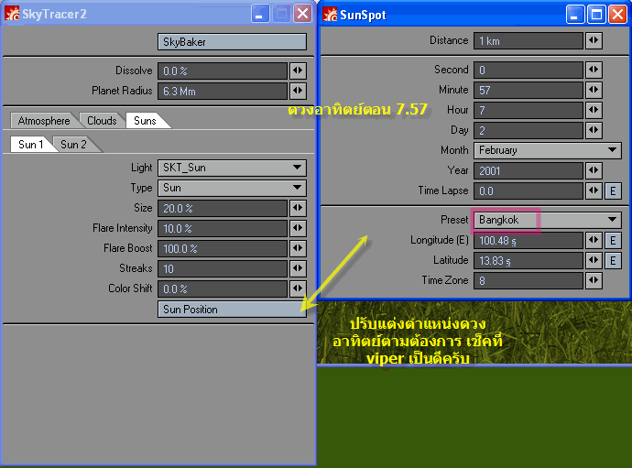
Task: Click the Flare Intensity value field
Action: coord(223,229)
